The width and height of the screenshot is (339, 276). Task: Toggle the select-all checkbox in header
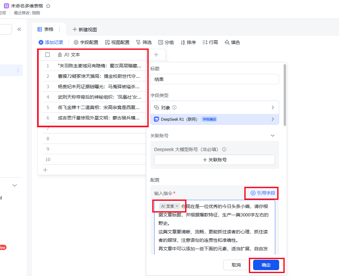click(47, 55)
